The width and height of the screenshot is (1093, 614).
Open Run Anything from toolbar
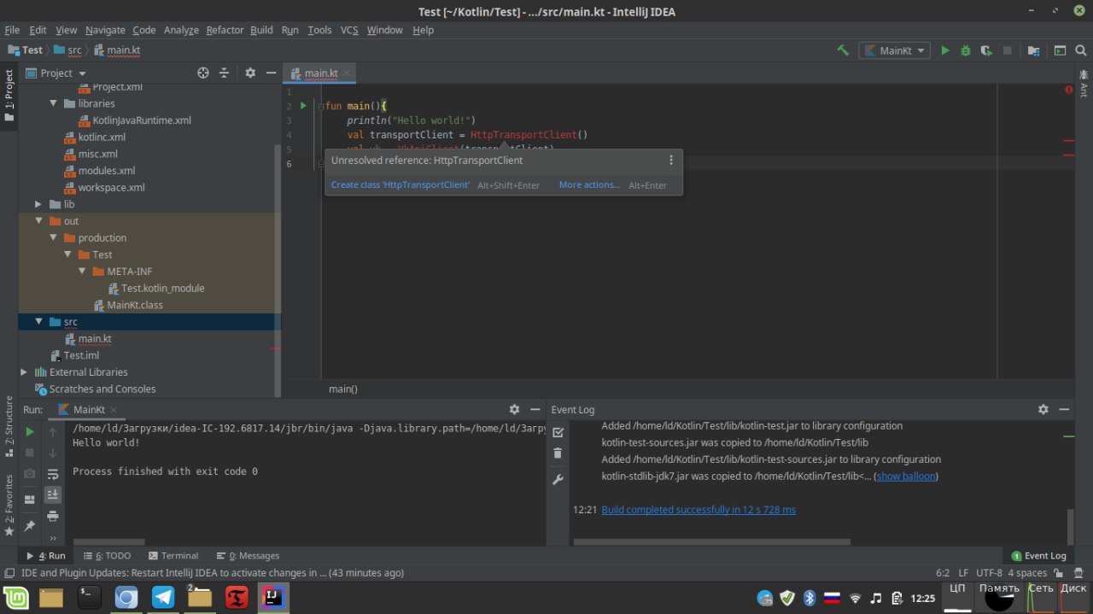click(x=1060, y=50)
